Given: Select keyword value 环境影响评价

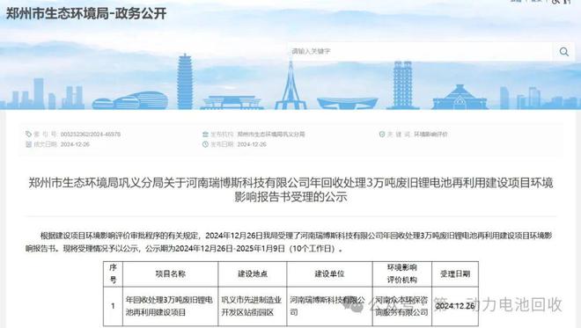Looking at the screenshot, I should [430, 134].
